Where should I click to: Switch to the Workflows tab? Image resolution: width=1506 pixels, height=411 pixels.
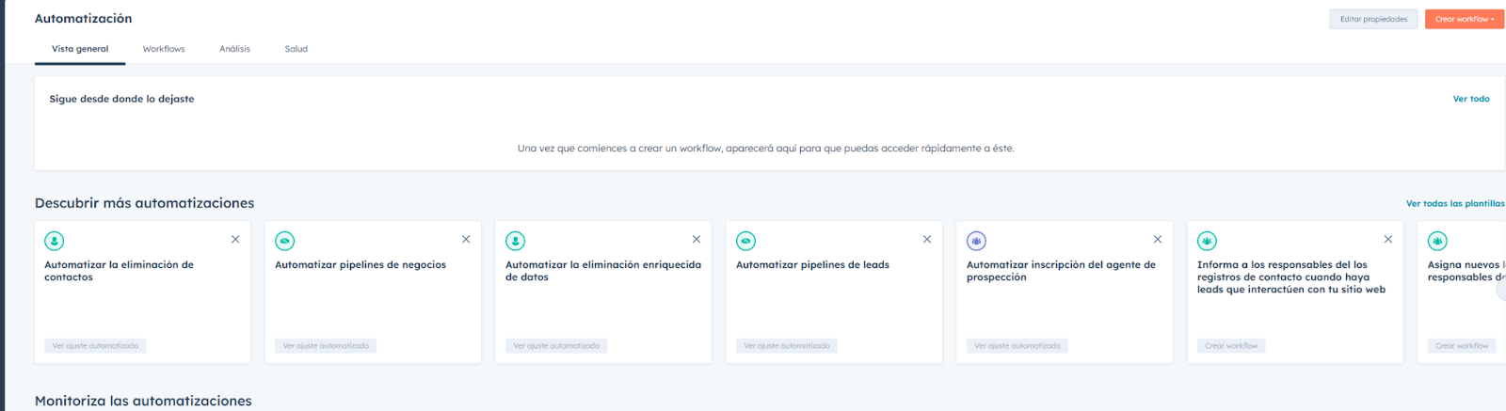[164, 49]
